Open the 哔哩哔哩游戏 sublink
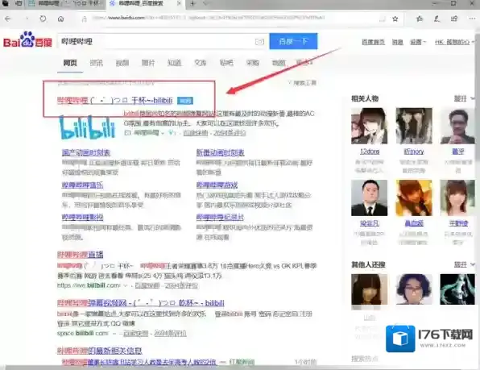The height and width of the screenshot is (370, 480). point(217,185)
